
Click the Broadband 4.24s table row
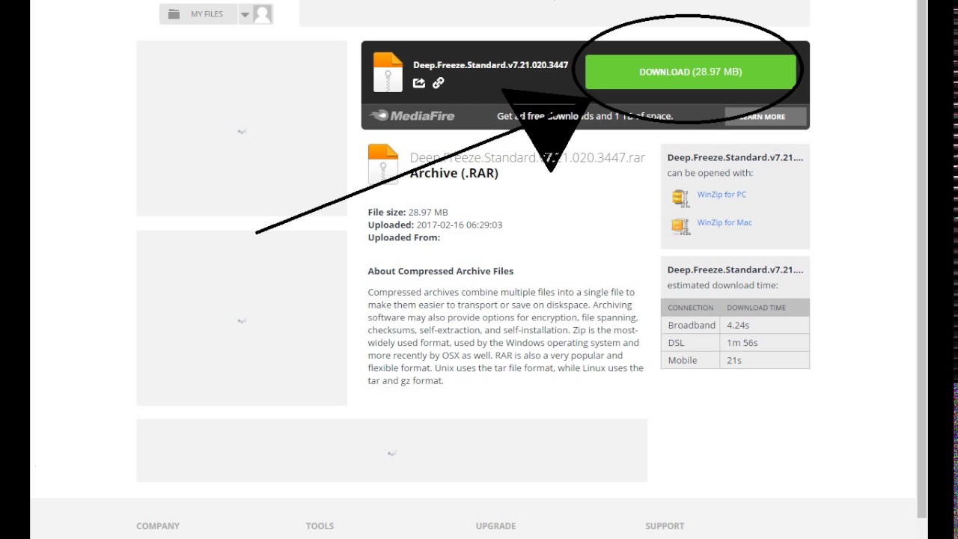point(735,325)
